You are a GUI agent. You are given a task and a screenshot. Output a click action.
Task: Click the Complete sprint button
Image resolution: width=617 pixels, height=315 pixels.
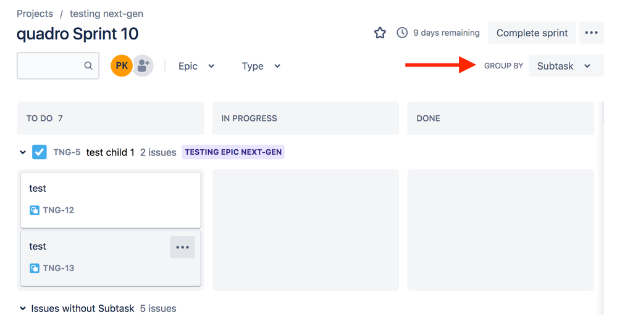click(x=532, y=33)
